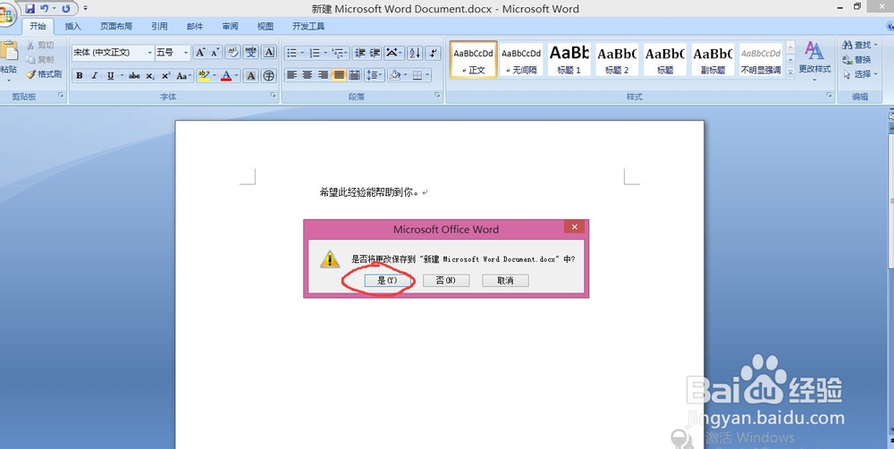894x449 pixels.
Task: Apply the 无间隔 style
Action: (x=521, y=59)
